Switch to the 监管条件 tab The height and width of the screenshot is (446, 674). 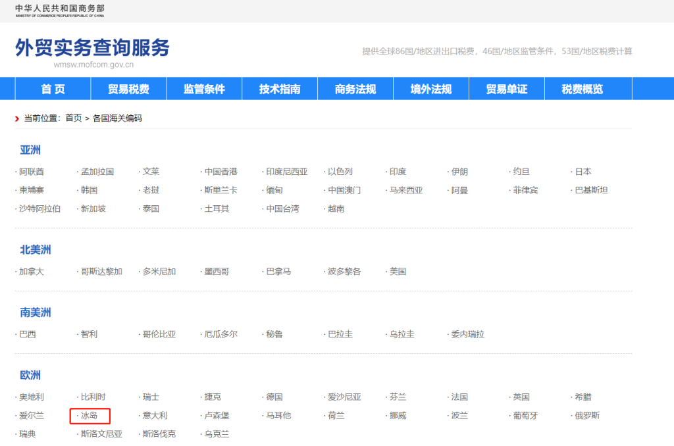(x=204, y=89)
